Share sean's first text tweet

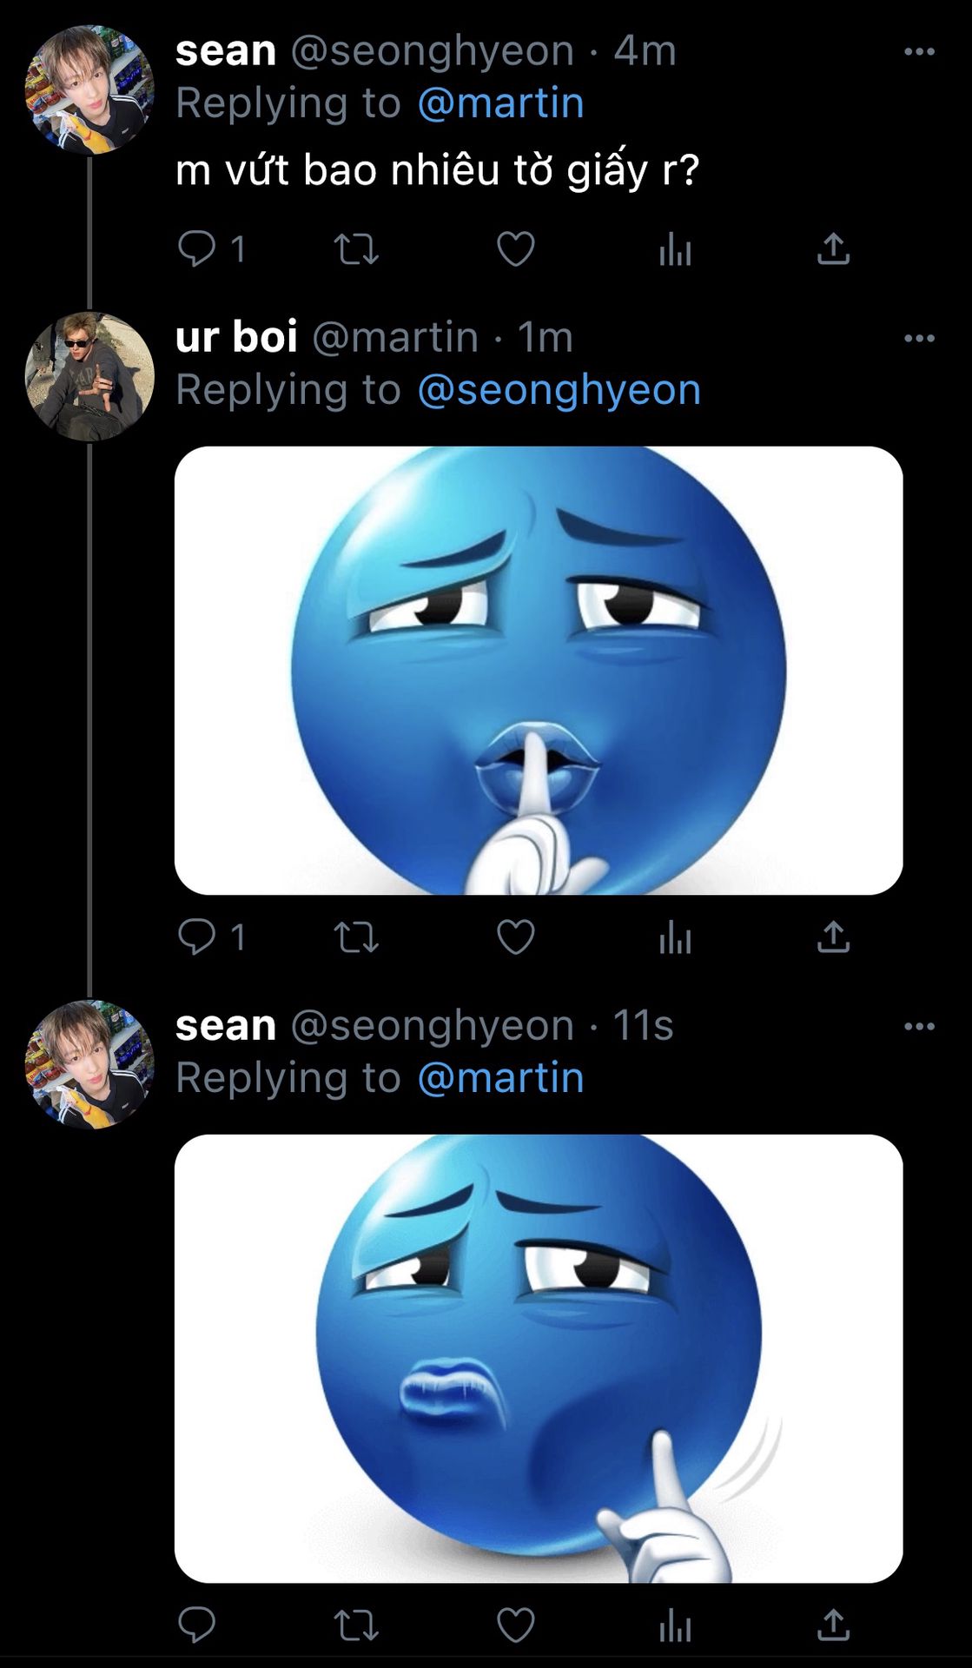833,249
